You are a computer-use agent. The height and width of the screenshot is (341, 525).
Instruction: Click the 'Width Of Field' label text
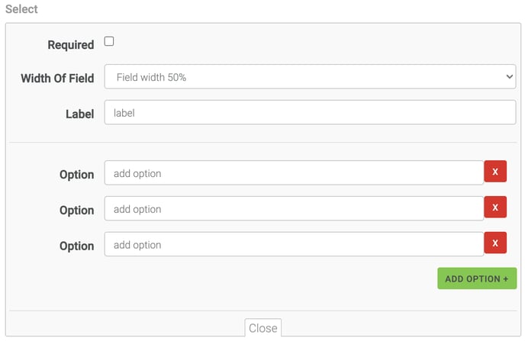[x=57, y=78]
